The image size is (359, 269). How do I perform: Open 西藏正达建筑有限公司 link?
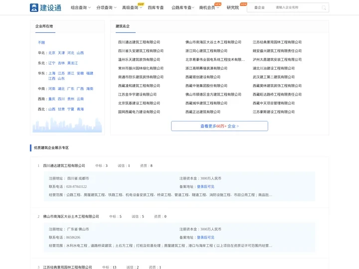tap(203, 112)
